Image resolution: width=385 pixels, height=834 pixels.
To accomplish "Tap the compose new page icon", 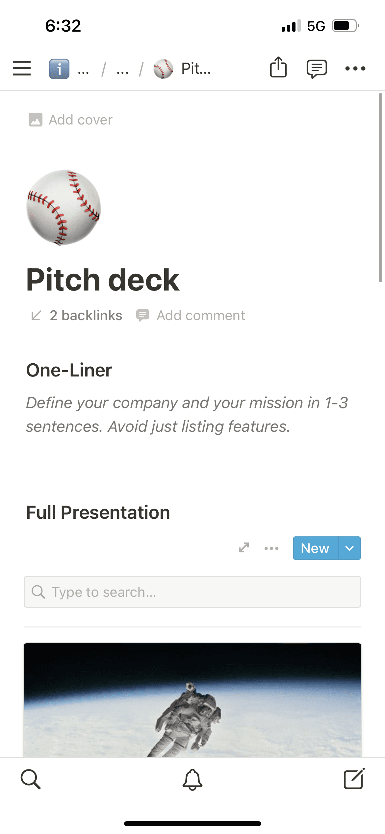I will click(354, 779).
